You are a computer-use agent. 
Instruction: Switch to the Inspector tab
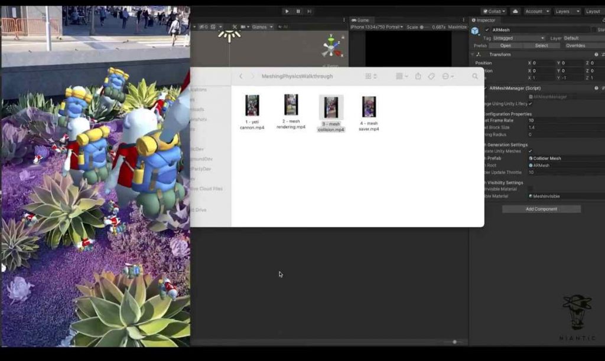tap(483, 20)
